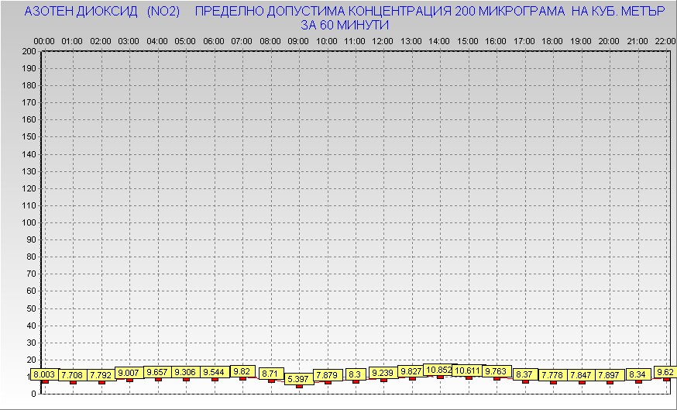Select the 8.71 data label
The width and height of the screenshot is (677, 410).
(x=270, y=374)
